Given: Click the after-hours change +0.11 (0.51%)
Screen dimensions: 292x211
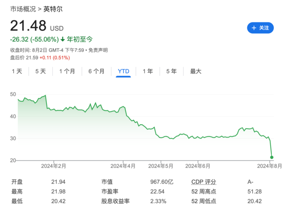Looking at the screenshot, I should tap(55, 58).
